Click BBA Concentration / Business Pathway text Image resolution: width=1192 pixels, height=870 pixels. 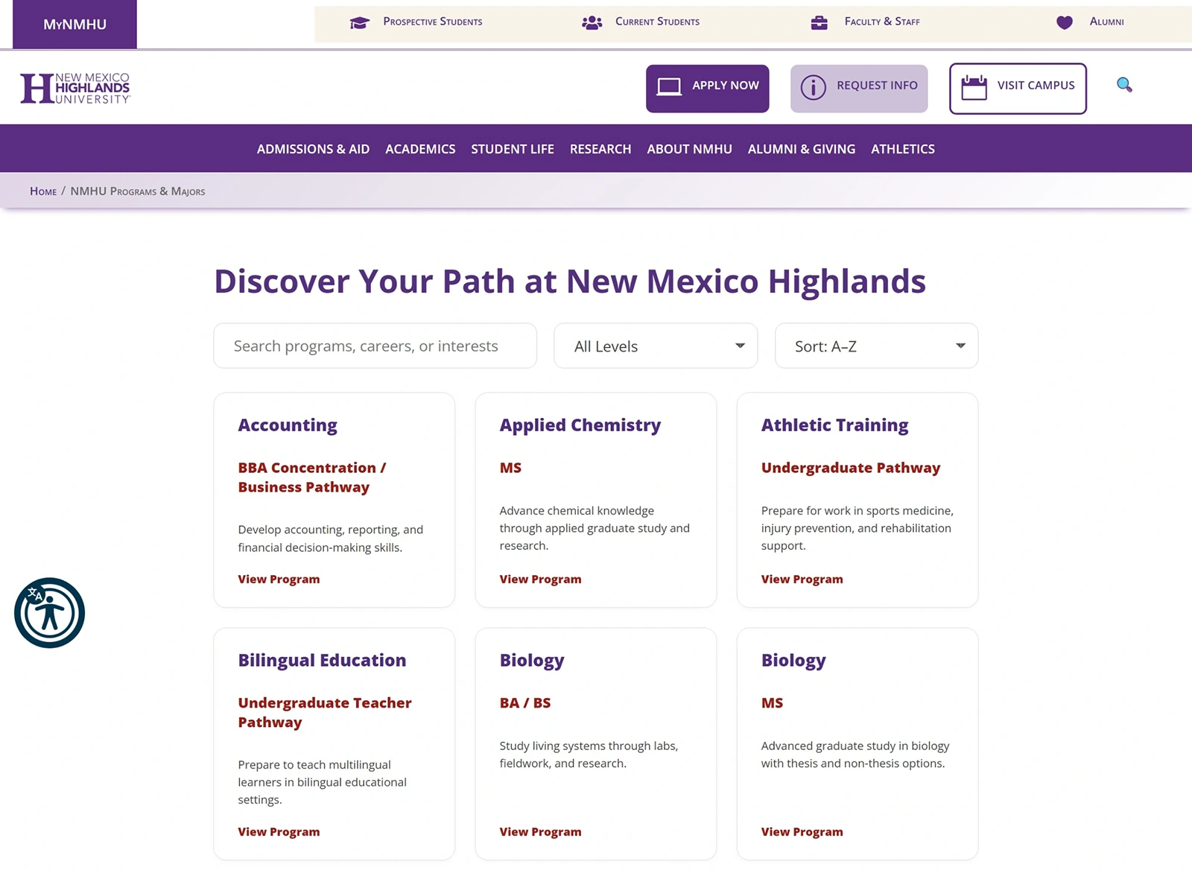tap(312, 477)
